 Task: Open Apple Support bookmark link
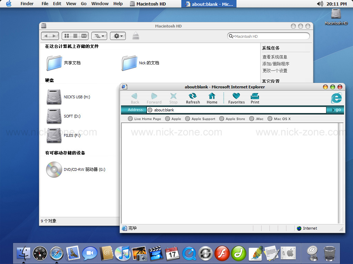pyautogui.click(x=200, y=119)
